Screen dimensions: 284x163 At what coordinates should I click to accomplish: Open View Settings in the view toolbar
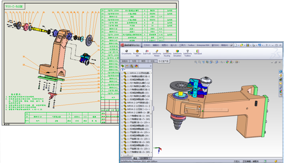(x=237, y=62)
